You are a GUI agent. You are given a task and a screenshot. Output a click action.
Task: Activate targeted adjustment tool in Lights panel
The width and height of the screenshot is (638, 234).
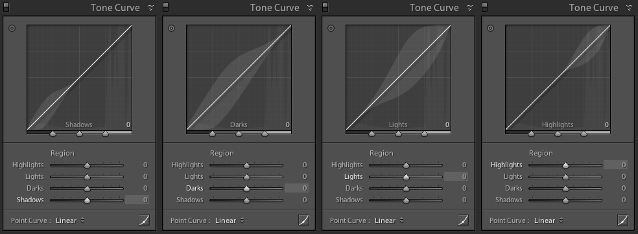331,29
